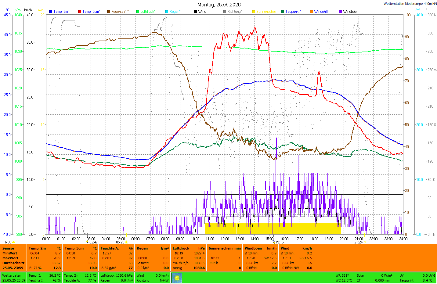Click the dew point value "8.4 °C"
This screenshot has width=437, height=284.
pyautogui.click(x=428, y=280)
